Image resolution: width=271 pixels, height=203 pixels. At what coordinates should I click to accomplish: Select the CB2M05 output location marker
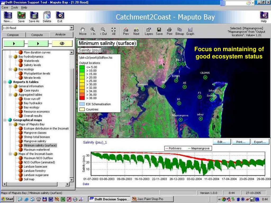[205, 77]
